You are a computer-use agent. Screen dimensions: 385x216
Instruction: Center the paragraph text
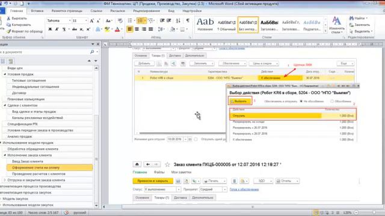coord(137,29)
